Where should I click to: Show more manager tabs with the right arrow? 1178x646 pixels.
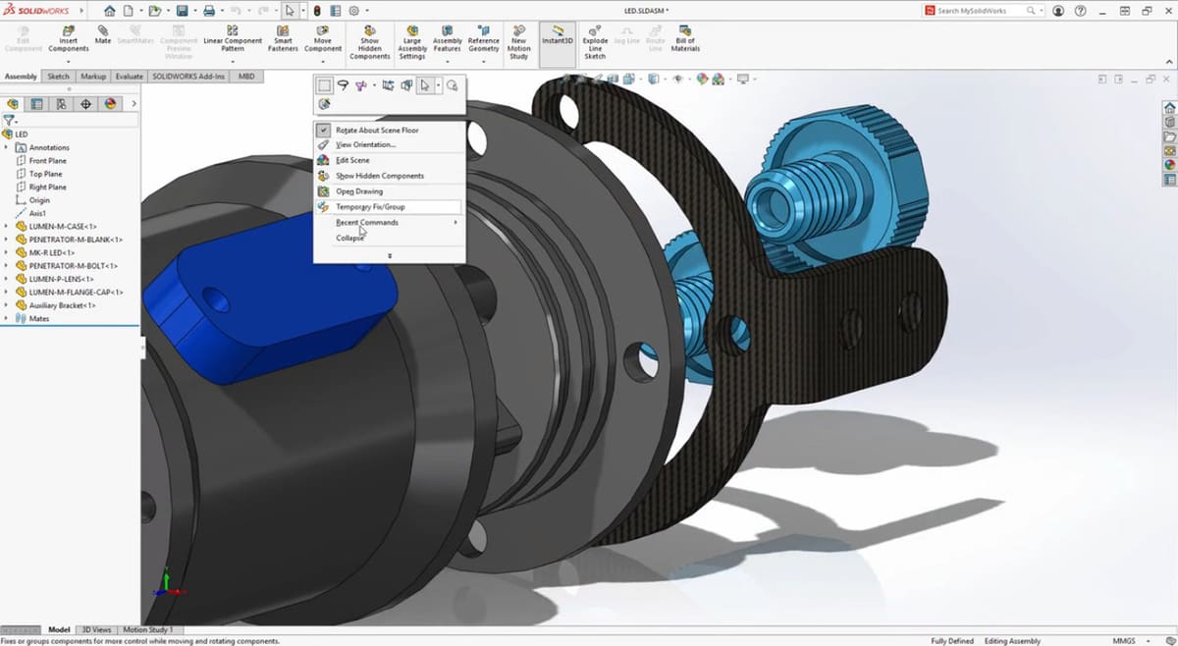(x=134, y=103)
